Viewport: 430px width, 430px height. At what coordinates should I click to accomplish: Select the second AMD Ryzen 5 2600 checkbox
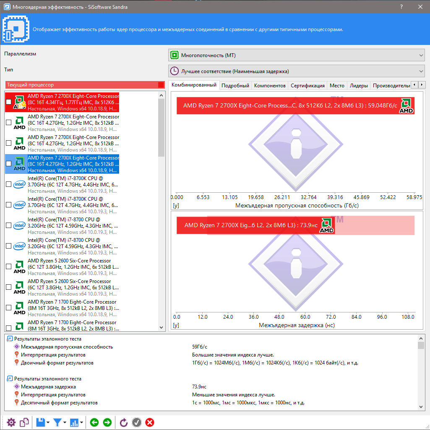[8, 287]
